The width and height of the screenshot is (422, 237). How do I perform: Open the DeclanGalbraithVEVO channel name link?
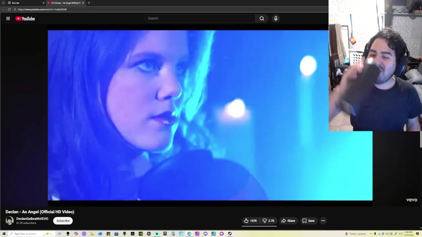(x=32, y=219)
